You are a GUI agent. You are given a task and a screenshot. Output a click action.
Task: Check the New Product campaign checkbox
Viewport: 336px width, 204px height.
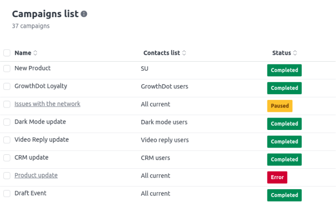pos(7,69)
